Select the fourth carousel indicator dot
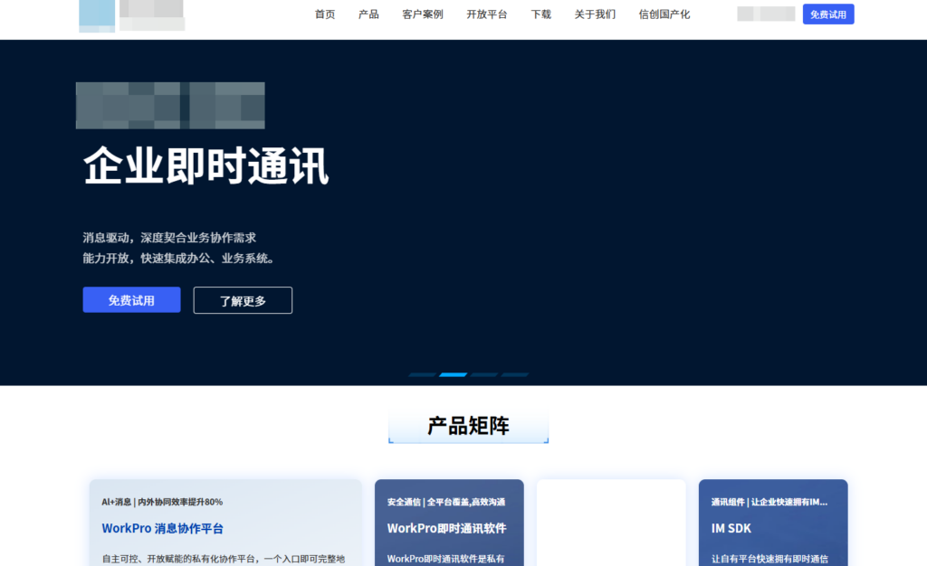The width and height of the screenshot is (927, 566). coord(514,373)
